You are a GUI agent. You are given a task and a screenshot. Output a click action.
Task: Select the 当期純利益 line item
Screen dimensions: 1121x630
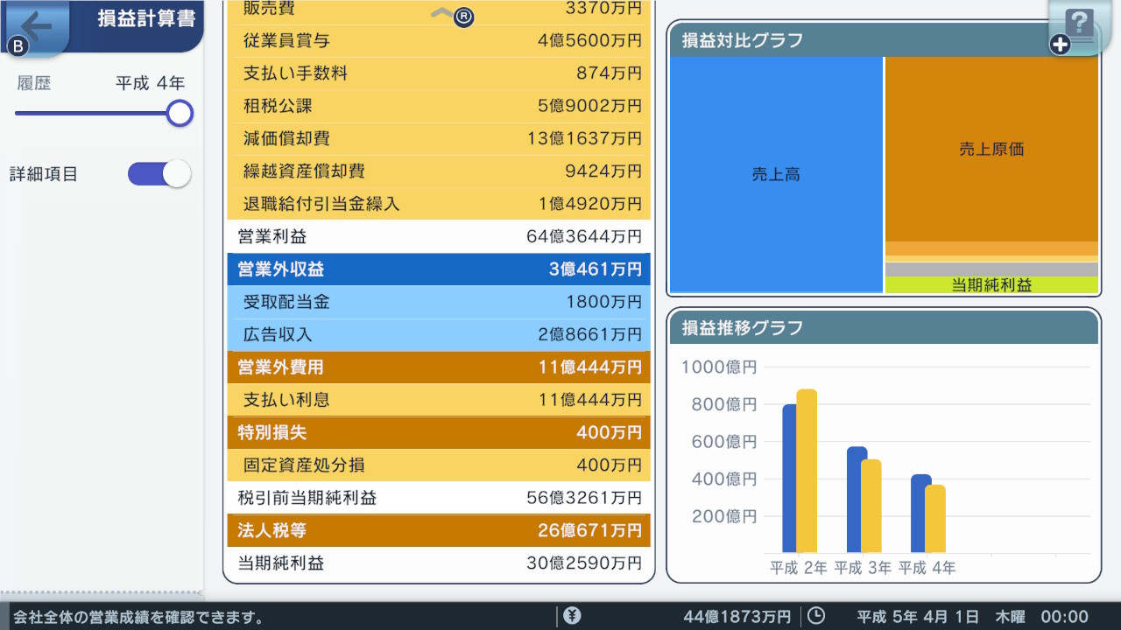438,563
